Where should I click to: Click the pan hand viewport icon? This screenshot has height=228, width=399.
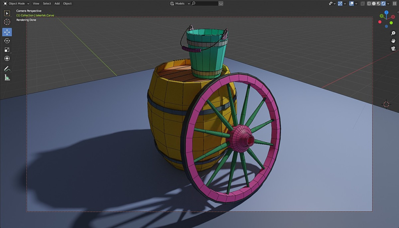point(393,41)
